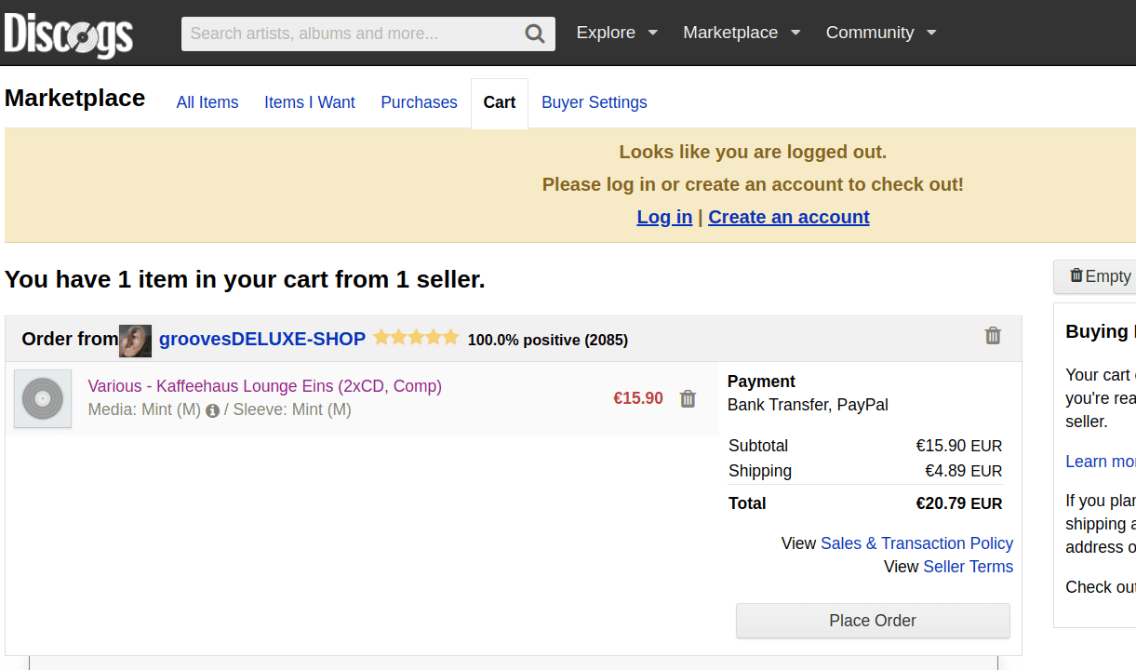This screenshot has width=1136, height=670.
Task: Open the release cover thumbnail
Action: [x=43, y=399]
